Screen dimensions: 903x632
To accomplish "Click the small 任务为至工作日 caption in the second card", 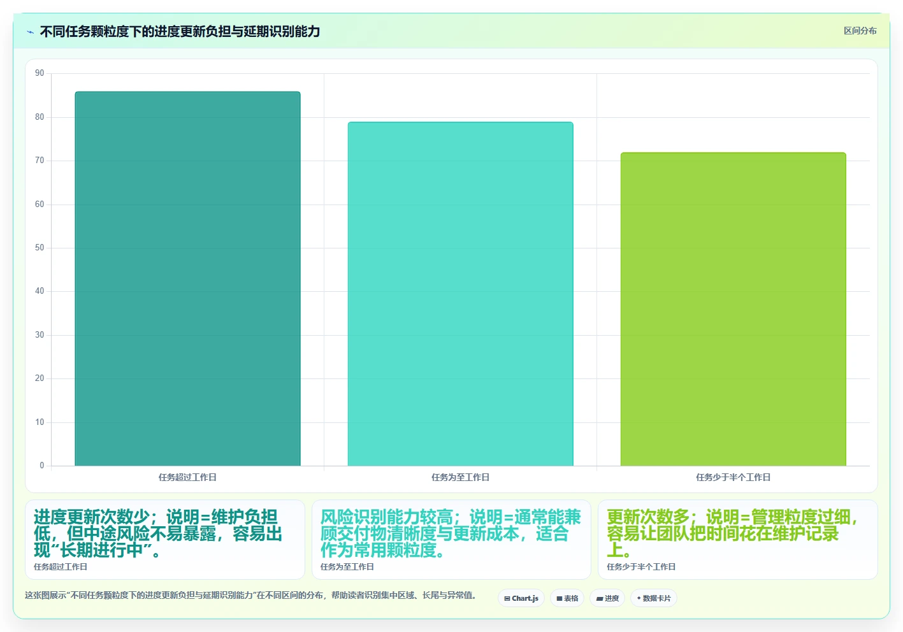I will click(347, 567).
